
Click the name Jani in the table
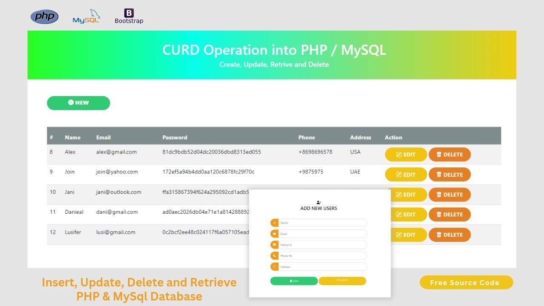[x=69, y=192]
